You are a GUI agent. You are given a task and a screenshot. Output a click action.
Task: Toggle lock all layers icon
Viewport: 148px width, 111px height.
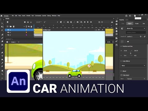[31, 27]
